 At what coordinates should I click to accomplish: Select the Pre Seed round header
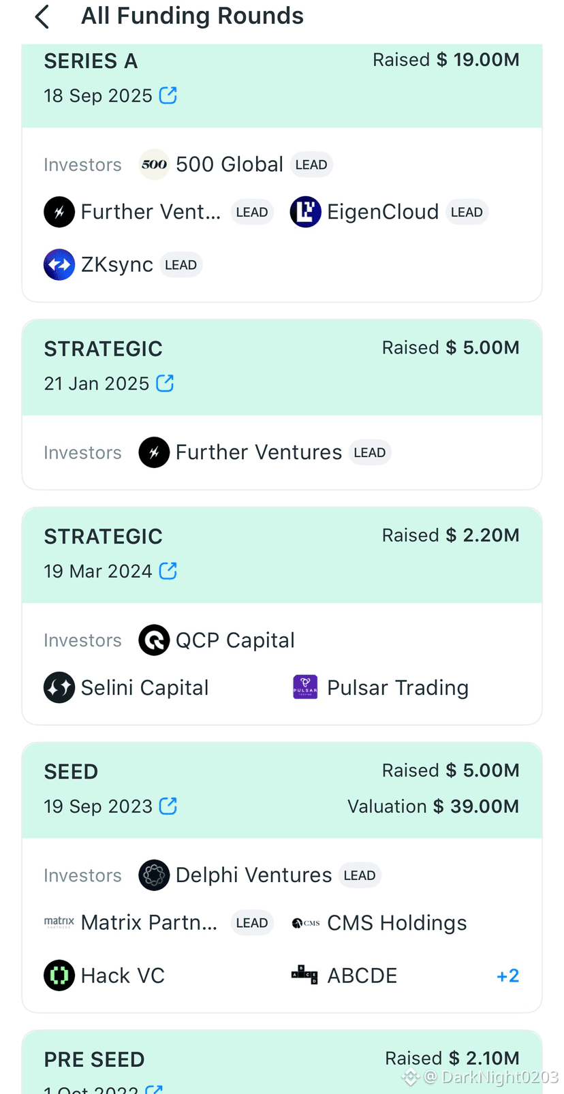[x=282, y=1062]
